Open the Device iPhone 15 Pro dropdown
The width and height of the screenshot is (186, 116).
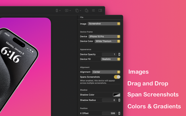click(x=104, y=36)
